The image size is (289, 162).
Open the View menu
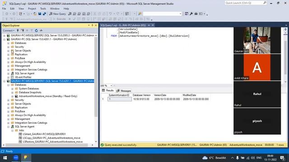click(21, 9)
